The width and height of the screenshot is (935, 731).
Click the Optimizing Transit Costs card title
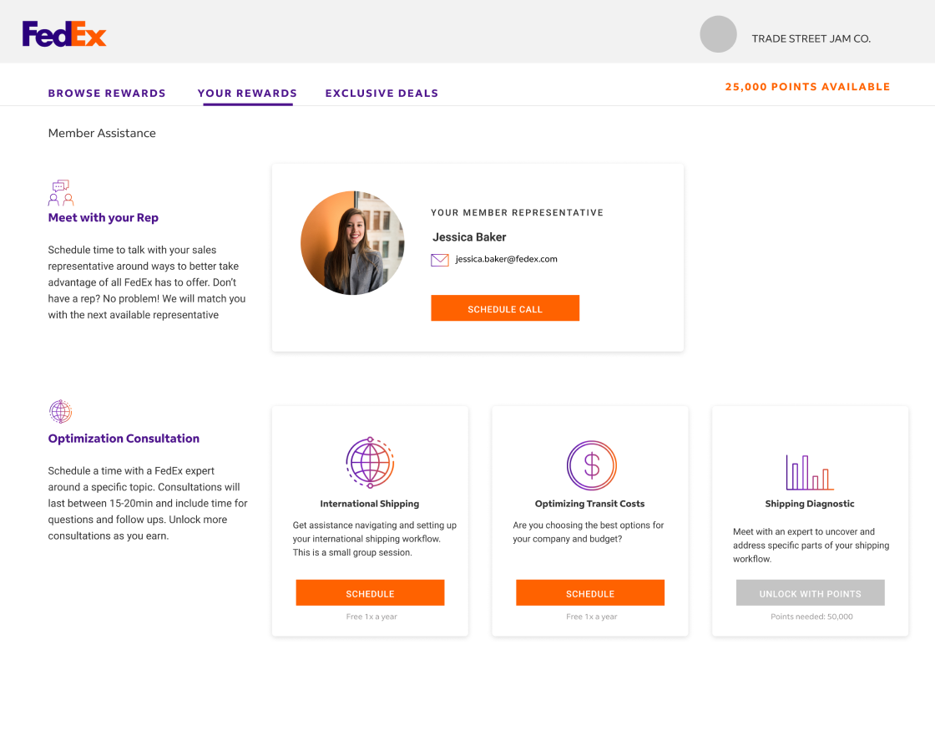[589, 504]
